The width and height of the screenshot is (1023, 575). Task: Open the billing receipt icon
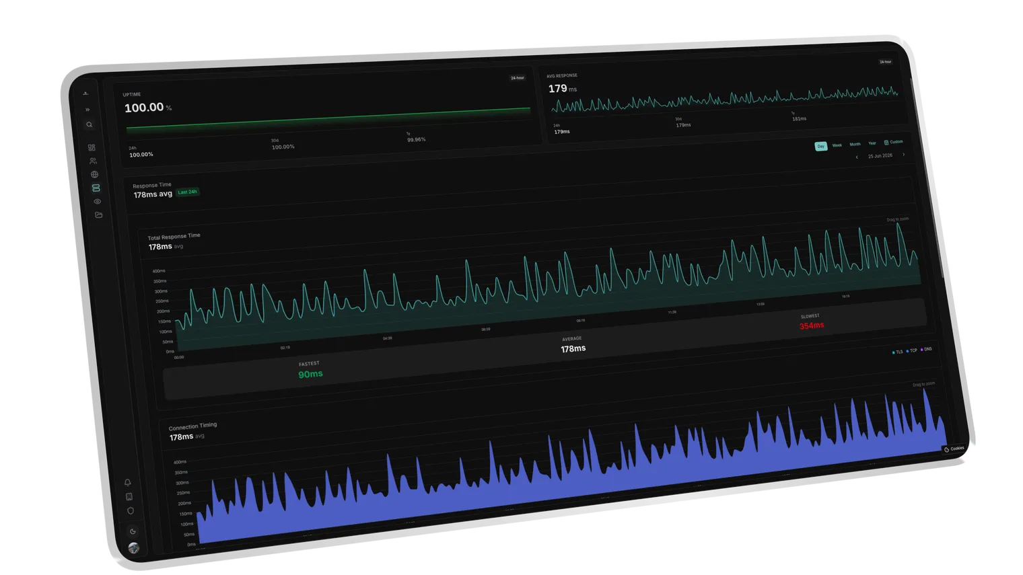(129, 496)
